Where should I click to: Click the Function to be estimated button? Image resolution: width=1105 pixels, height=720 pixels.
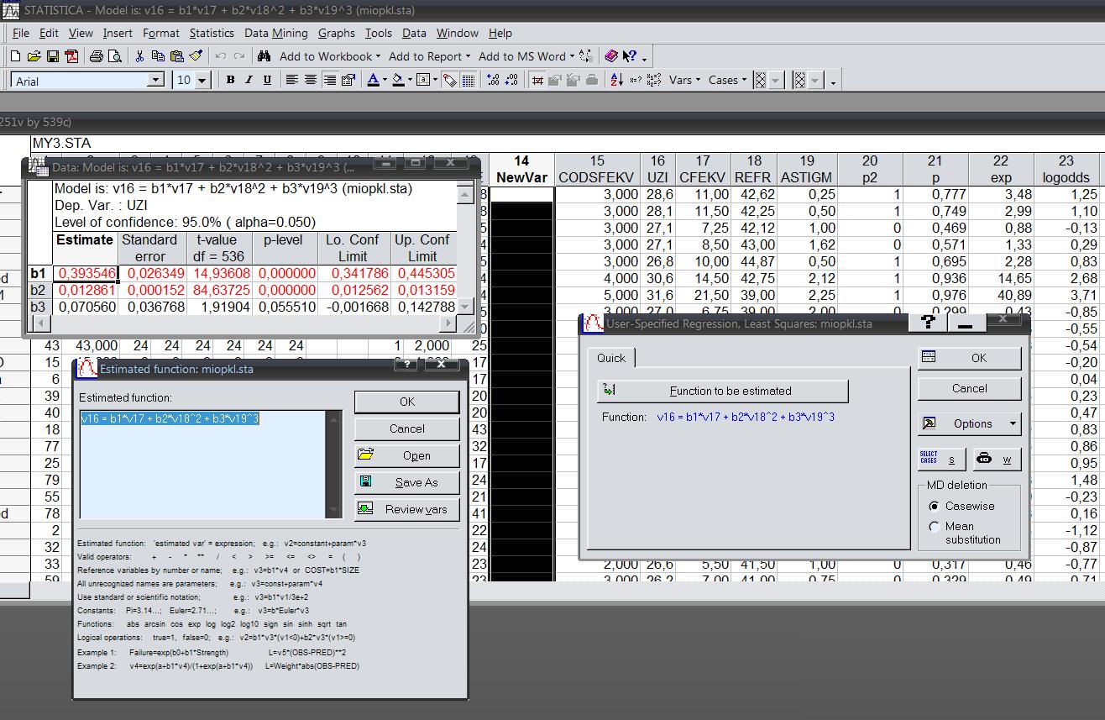(x=722, y=391)
